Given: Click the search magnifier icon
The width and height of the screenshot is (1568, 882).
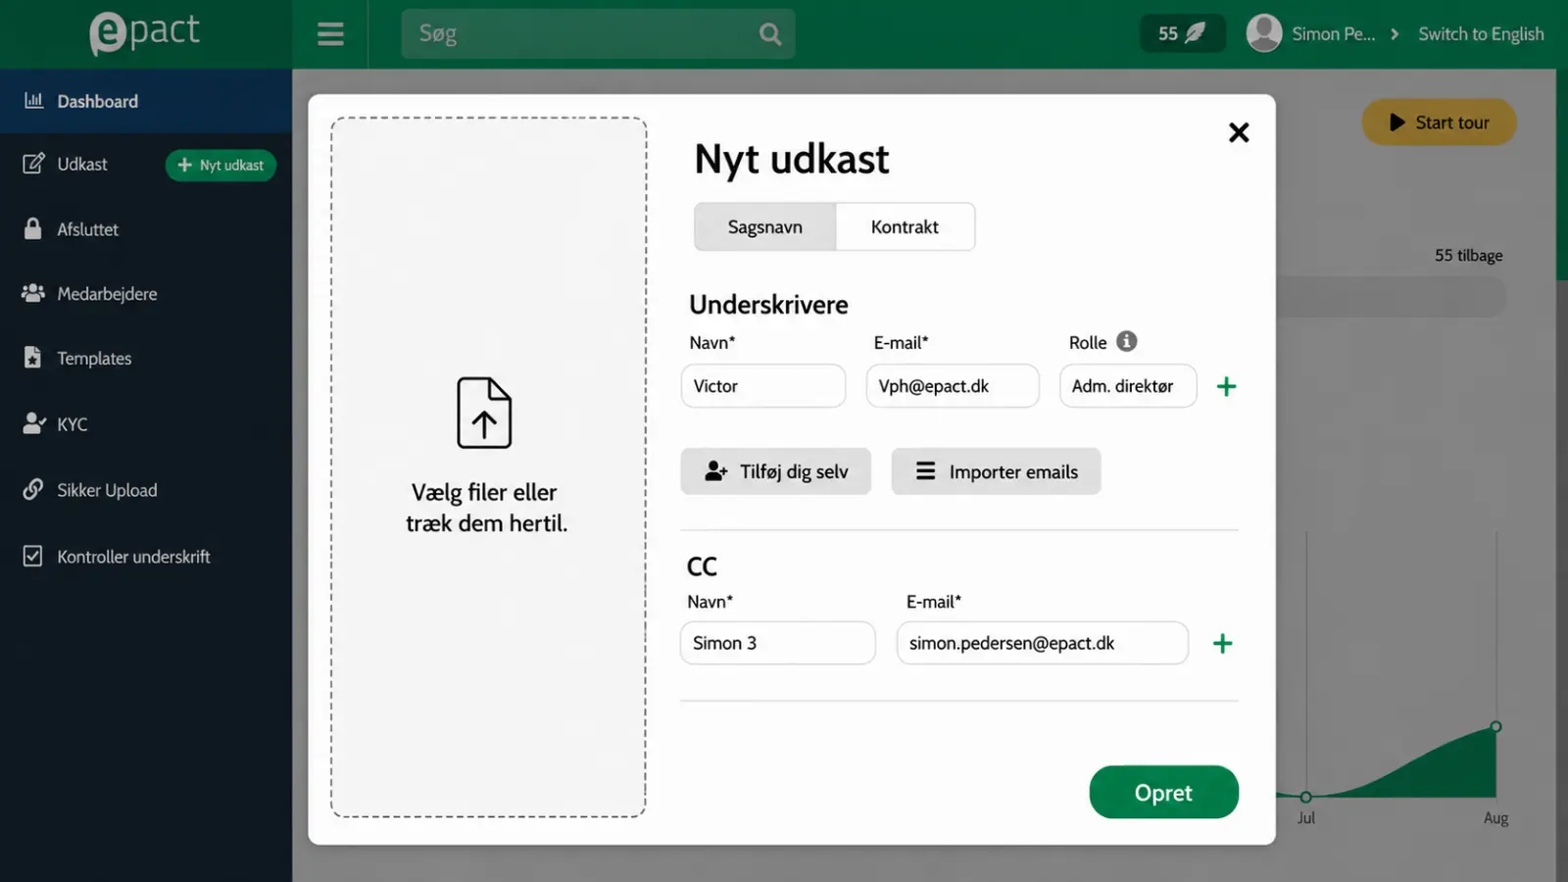Looking at the screenshot, I should tap(770, 34).
